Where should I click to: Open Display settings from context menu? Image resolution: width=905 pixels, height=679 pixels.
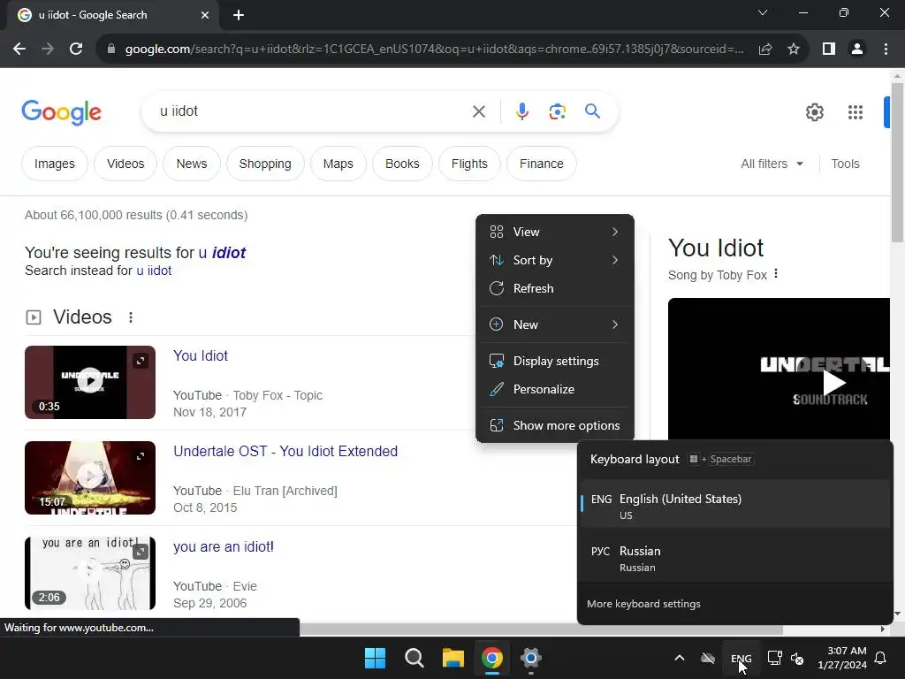point(555,361)
